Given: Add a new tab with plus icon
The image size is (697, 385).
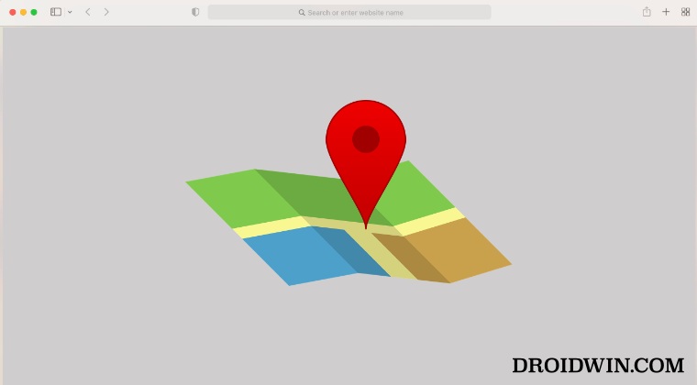Looking at the screenshot, I should tap(666, 12).
